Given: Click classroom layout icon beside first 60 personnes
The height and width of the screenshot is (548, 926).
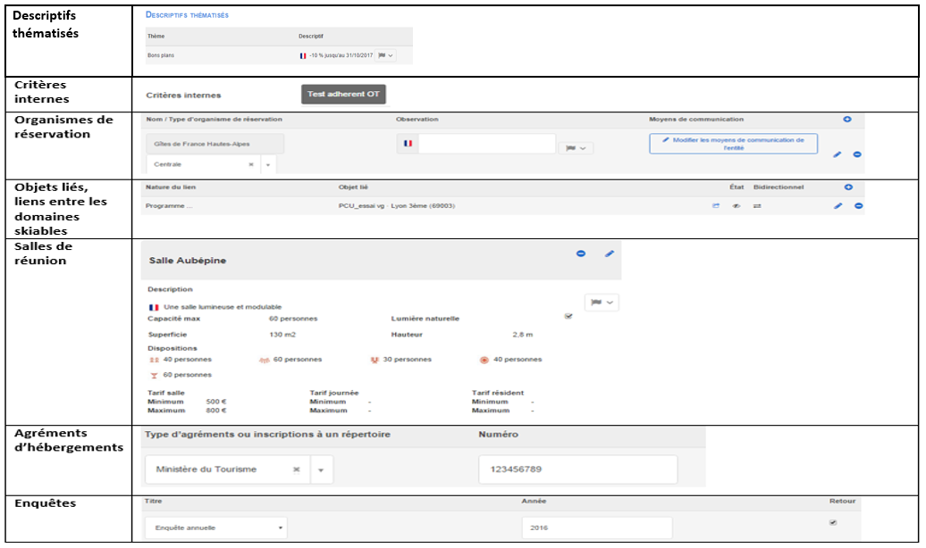Looking at the screenshot, I should [x=264, y=360].
